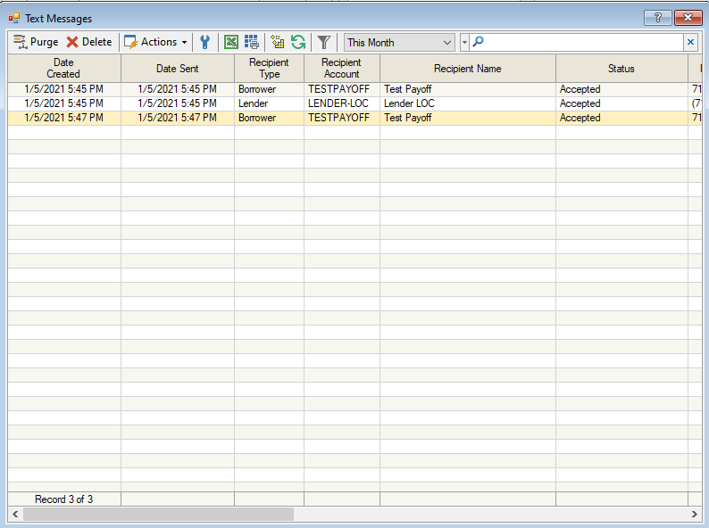
Task: Sort by Recipient Name column header
Action: click(468, 68)
